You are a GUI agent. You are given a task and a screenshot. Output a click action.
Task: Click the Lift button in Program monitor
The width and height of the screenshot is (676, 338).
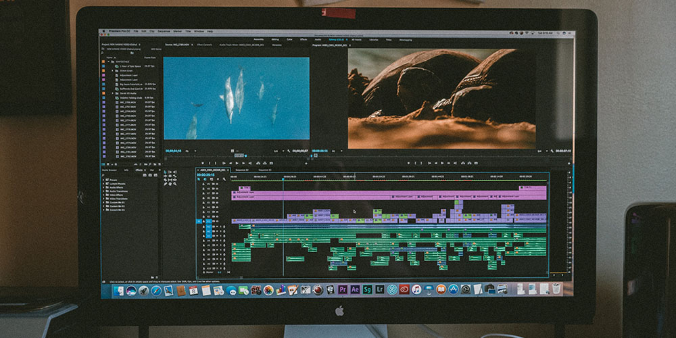pos(462,164)
